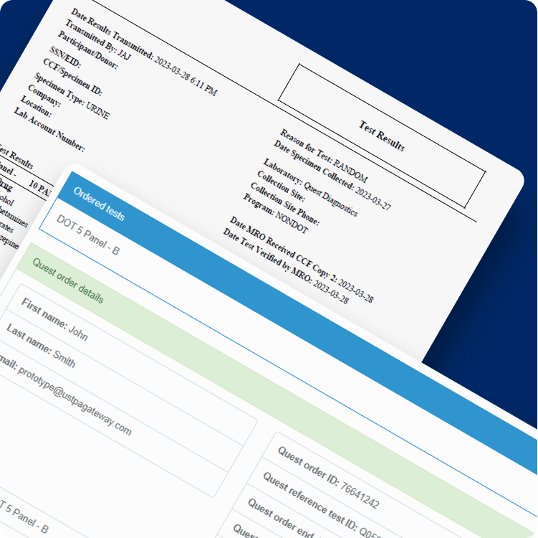The width and height of the screenshot is (538, 538).
Task: Click the 'Collection Site Phone:' label
Action: coord(285,204)
